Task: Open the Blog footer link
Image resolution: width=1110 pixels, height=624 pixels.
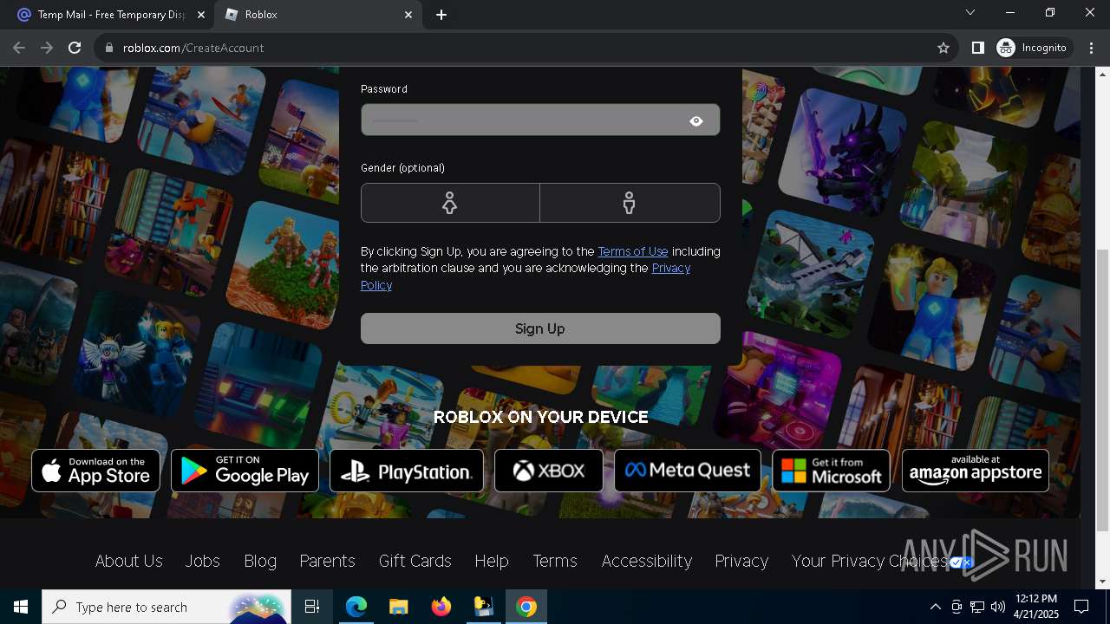Action: [x=260, y=561]
